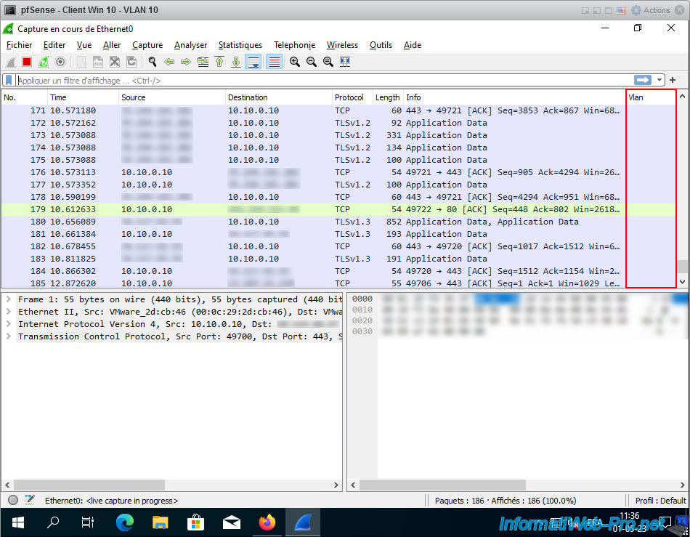Click the go to specified packet icon
The height and width of the screenshot is (537, 690).
203,62
